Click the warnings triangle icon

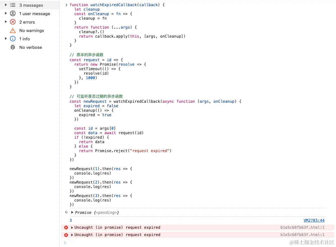point(13,30)
